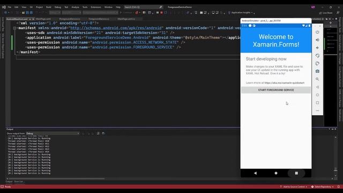
Task: Open Add to Source Control dropdown
Action: [x=293, y=187]
